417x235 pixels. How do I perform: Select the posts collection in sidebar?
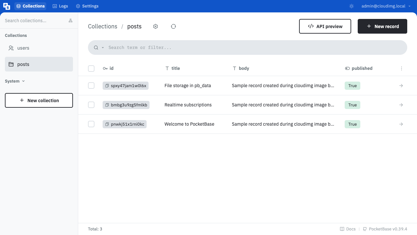(39, 64)
